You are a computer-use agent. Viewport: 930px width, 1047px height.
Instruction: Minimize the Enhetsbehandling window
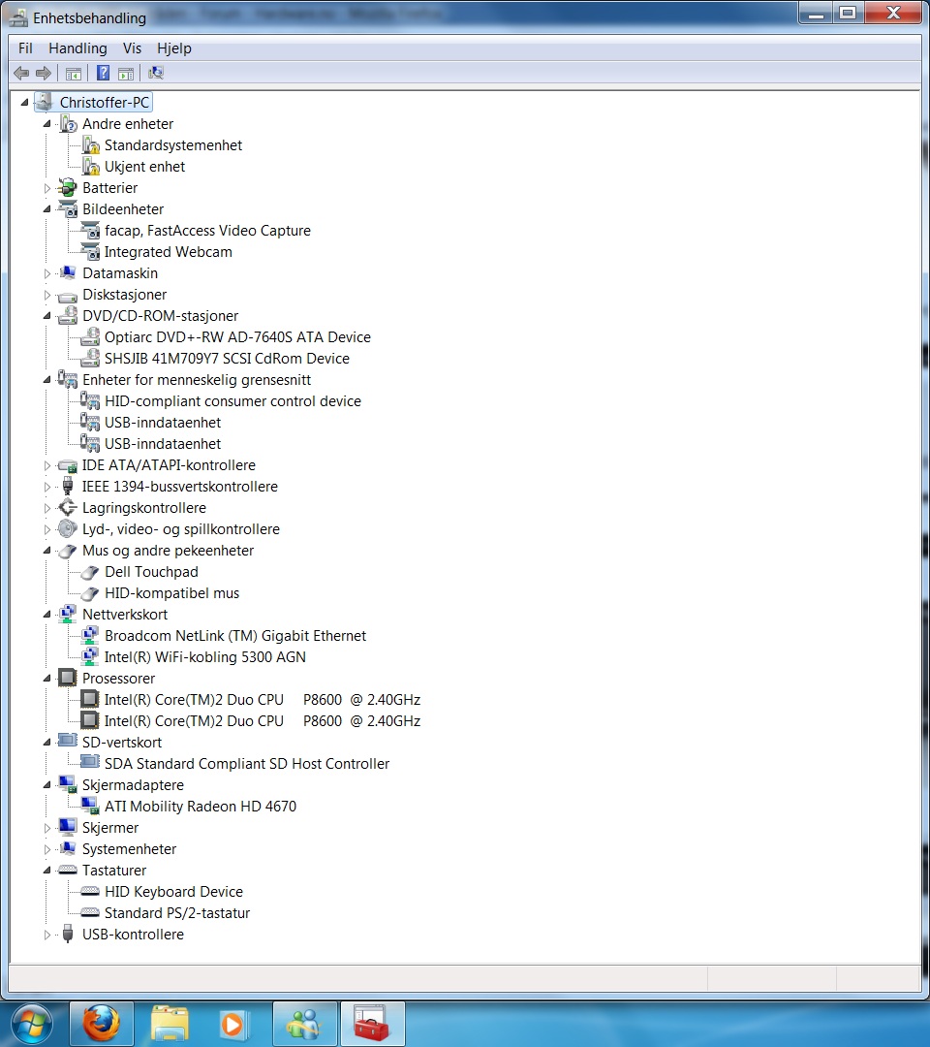click(816, 13)
